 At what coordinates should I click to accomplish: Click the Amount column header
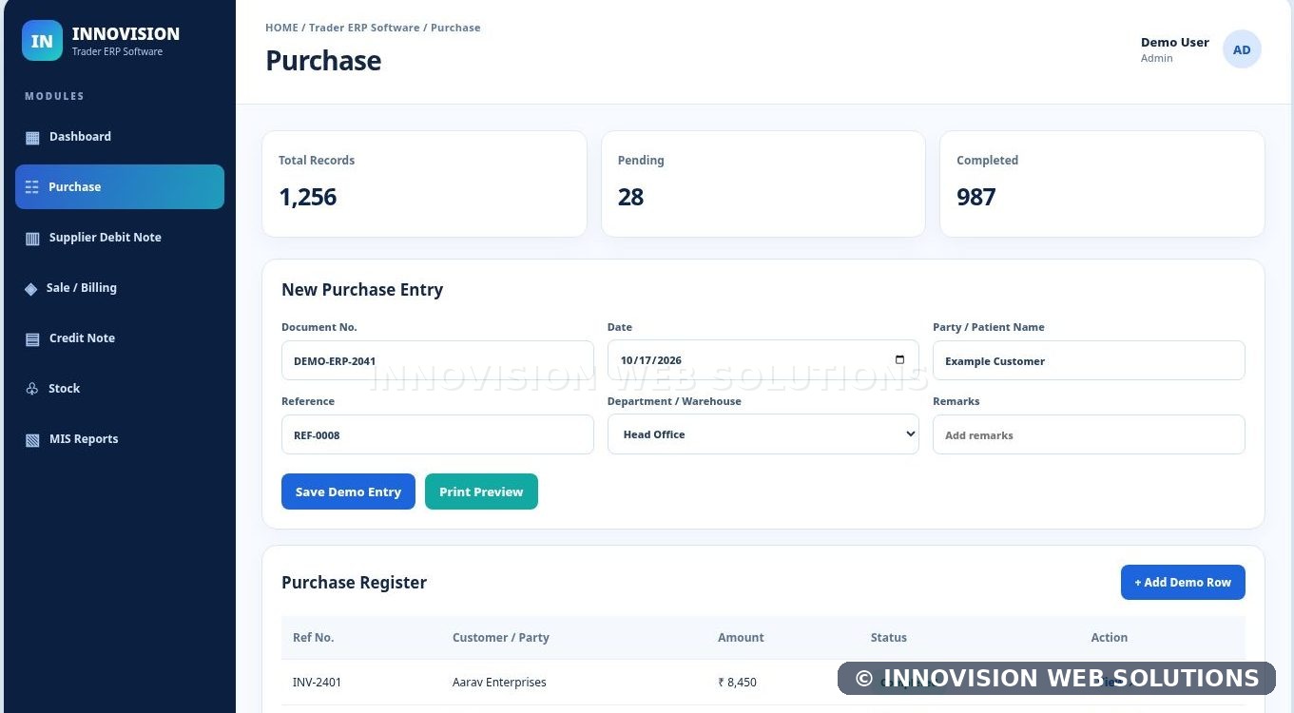[x=741, y=638]
